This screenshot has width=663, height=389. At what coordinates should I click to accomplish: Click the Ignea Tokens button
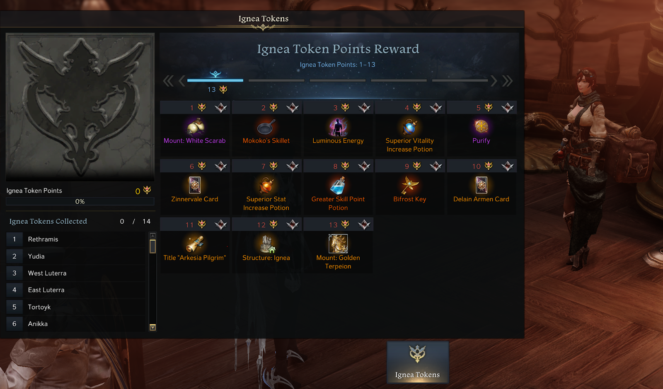click(x=418, y=362)
